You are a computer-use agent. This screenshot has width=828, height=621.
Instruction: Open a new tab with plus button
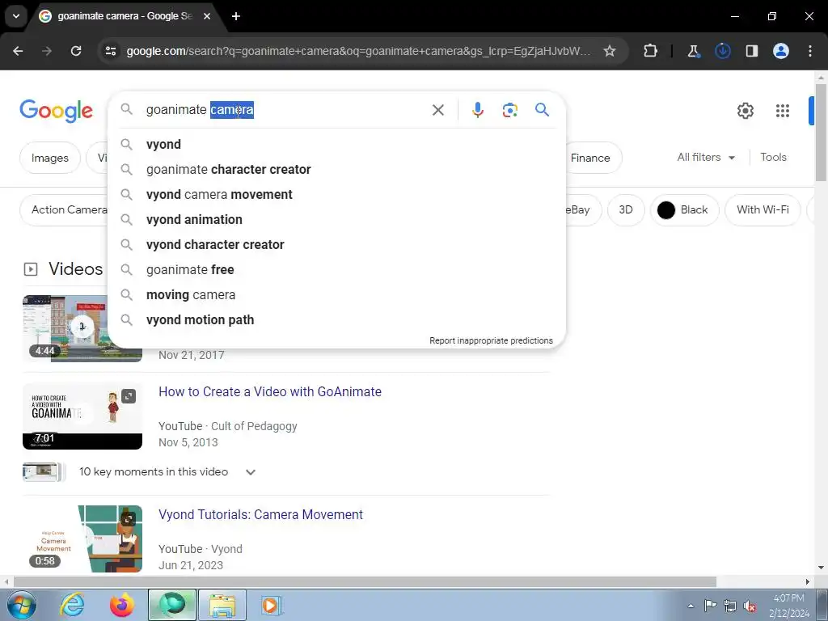pos(236,16)
